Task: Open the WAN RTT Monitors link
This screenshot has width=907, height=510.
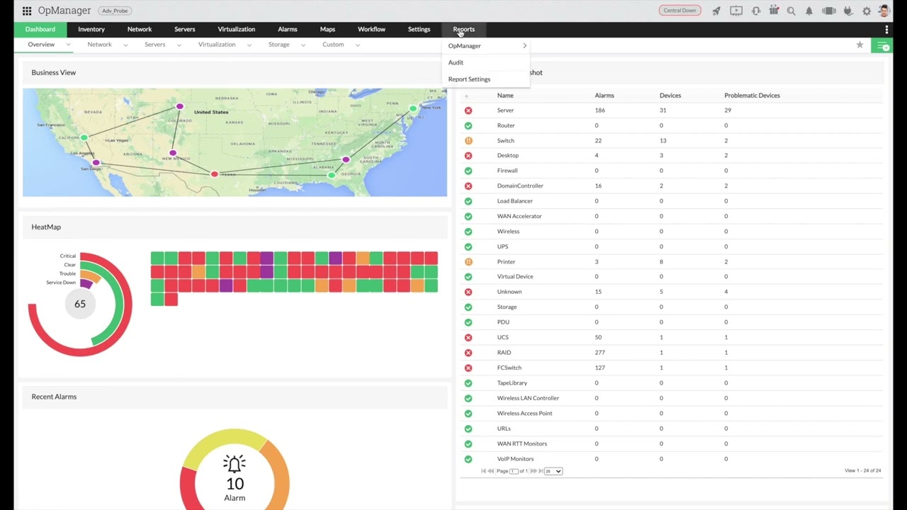Action: 522,444
